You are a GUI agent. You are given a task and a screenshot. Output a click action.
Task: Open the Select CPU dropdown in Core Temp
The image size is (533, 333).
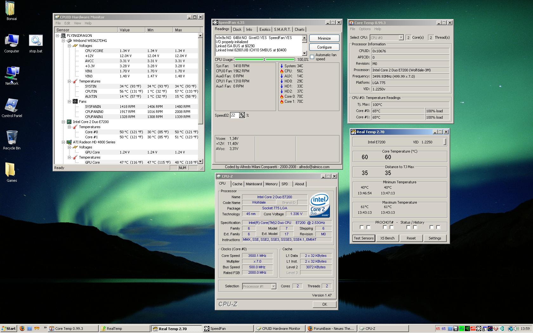pyautogui.click(x=401, y=38)
